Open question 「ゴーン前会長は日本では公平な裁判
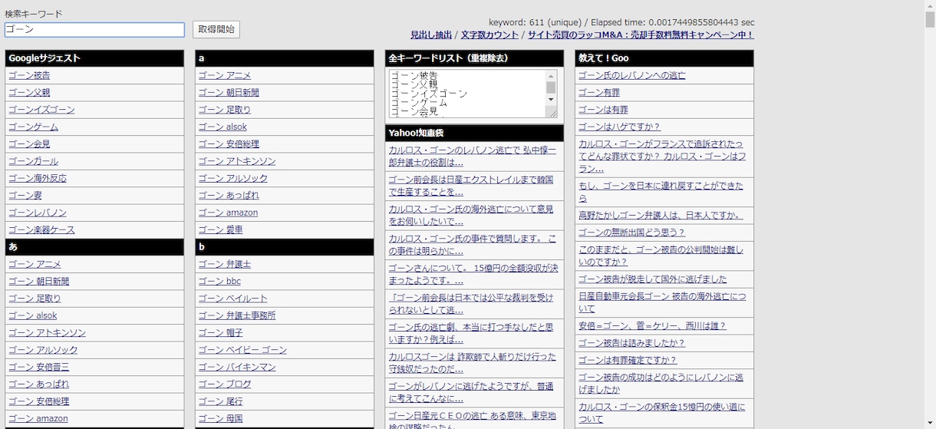This screenshot has width=936, height=429. tap(471, 304)
